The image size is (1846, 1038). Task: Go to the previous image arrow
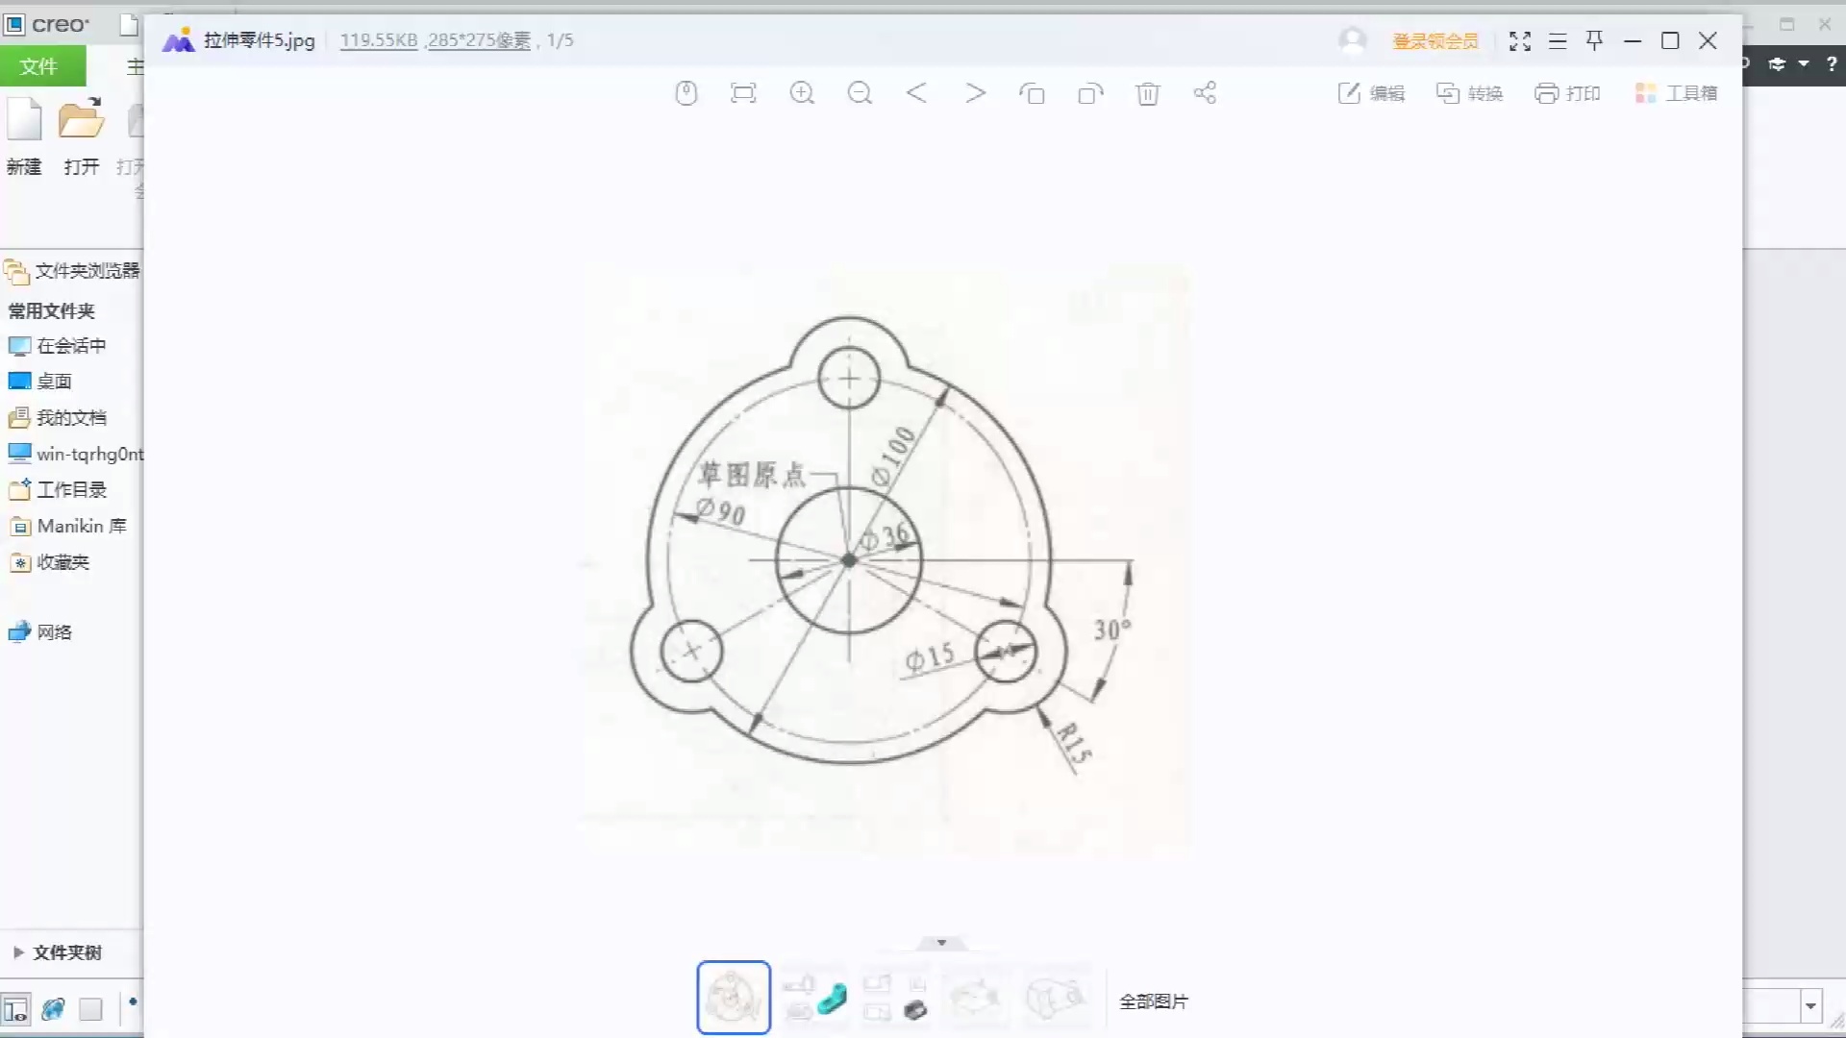click(x=916, y=93)
